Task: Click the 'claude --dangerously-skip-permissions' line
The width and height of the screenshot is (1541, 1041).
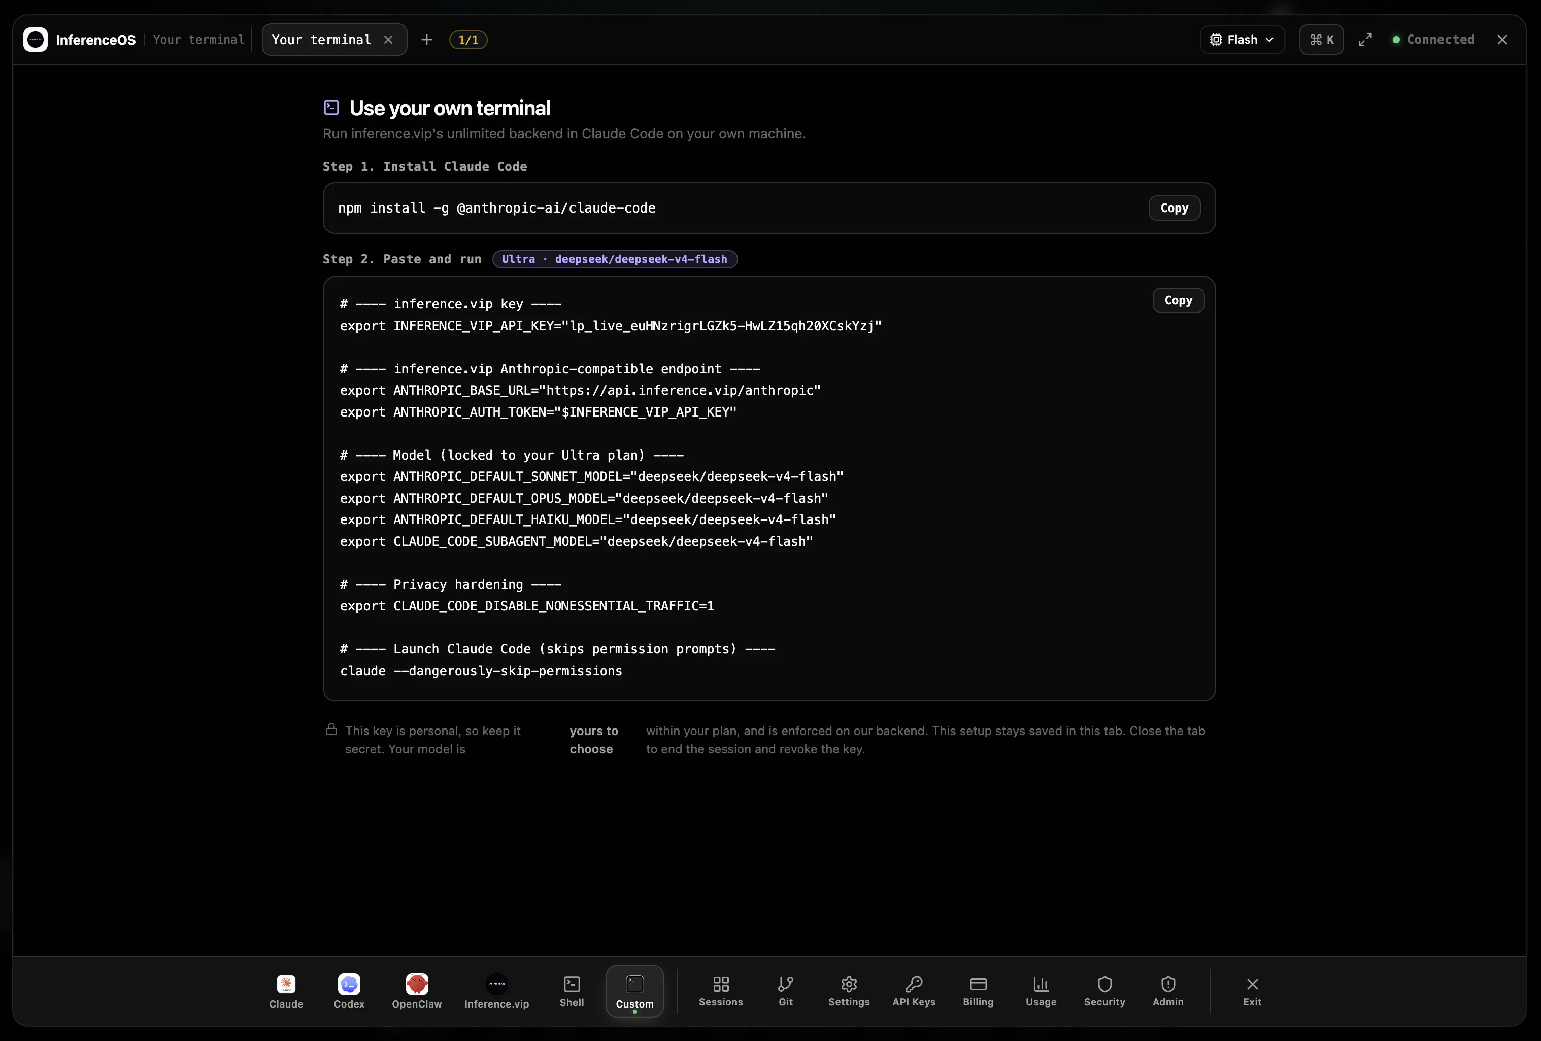Action: 481,671
